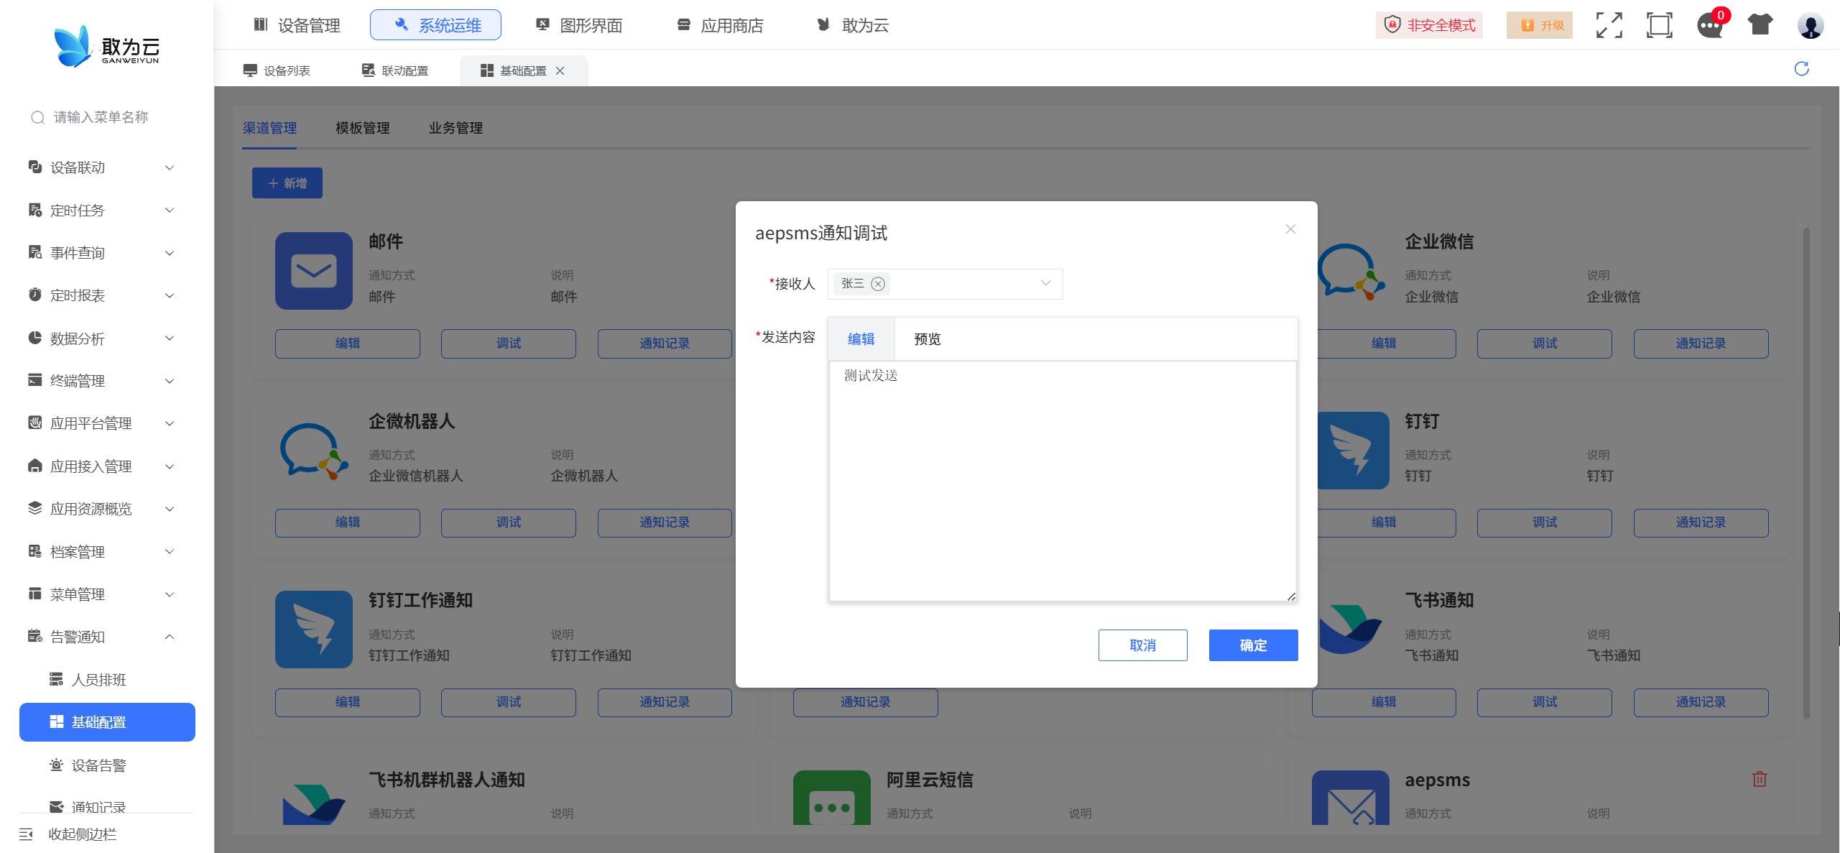Open 设备告警 in the sidebar
This screenshot has height=853, width=1840.
(x=108, y=765)
